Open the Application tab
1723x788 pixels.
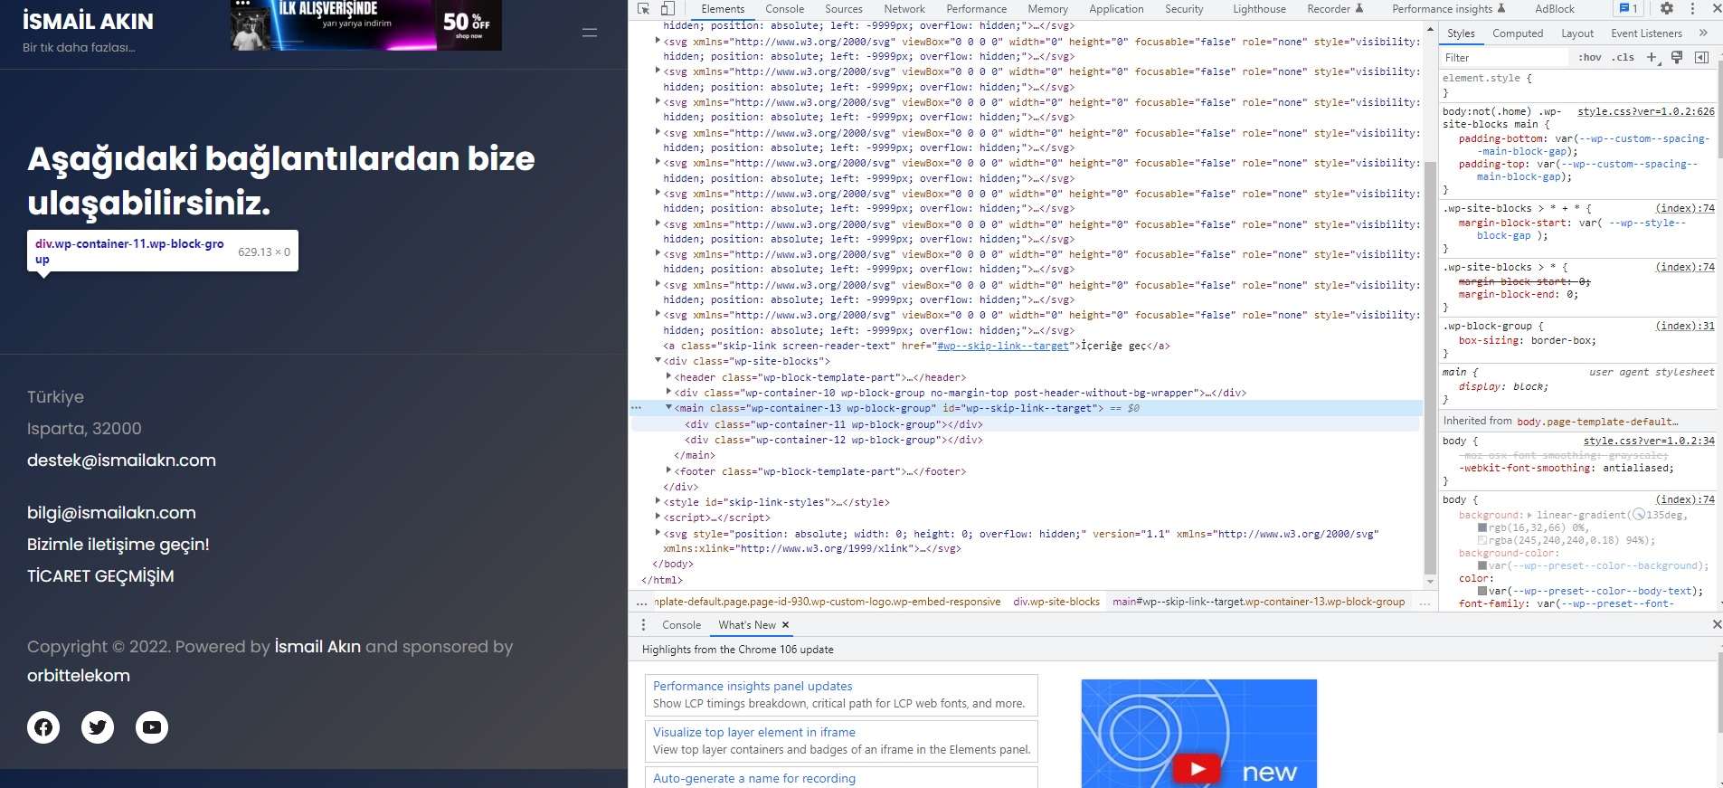(x=1116, y=9)
